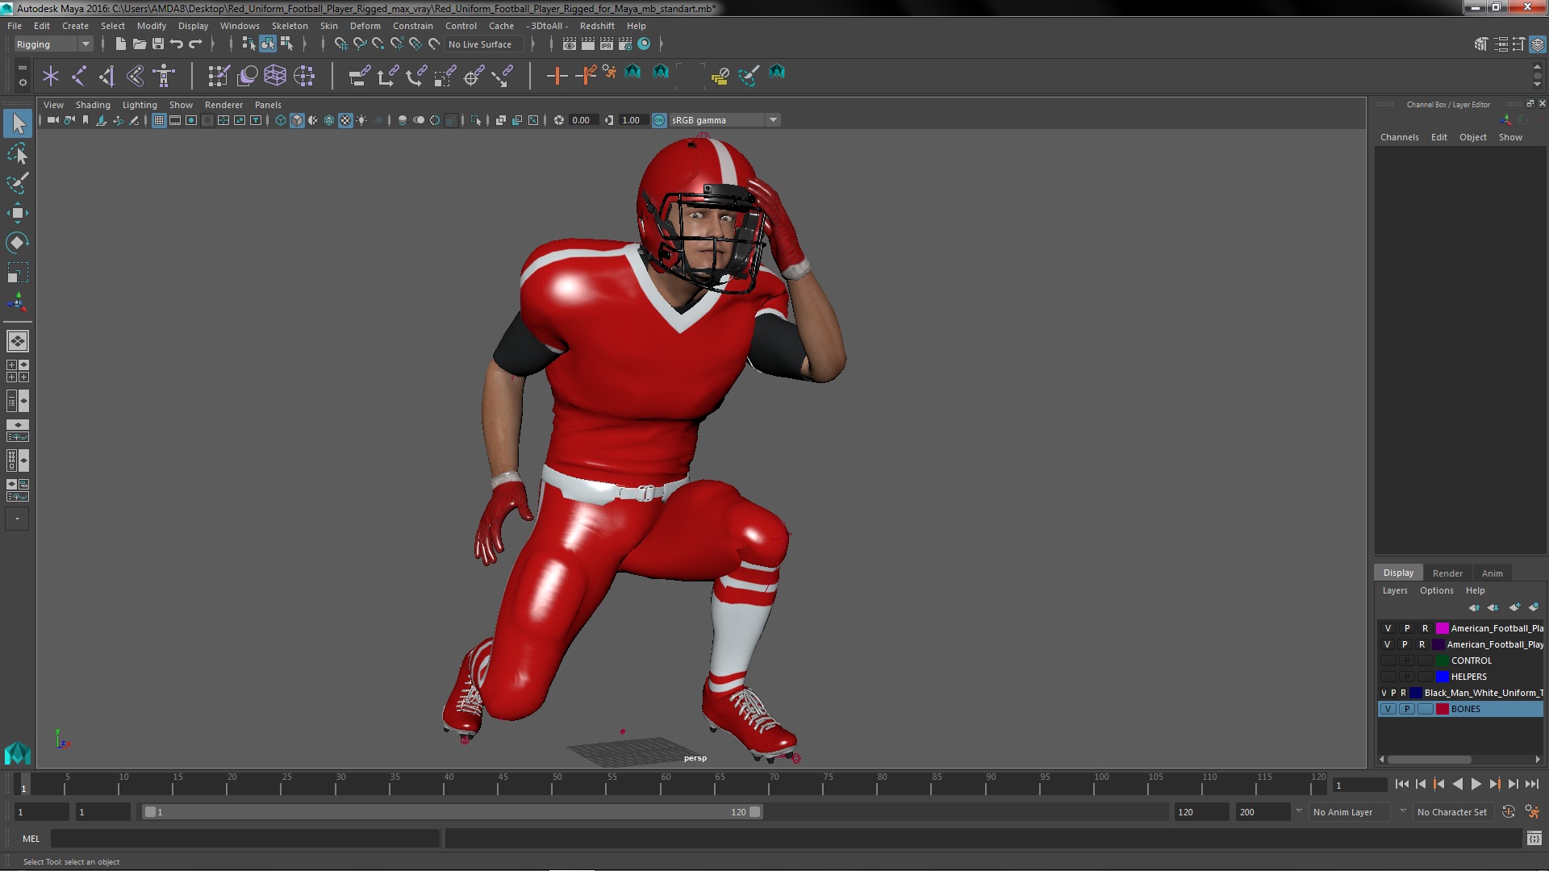Activate the Paint Selection tool
The width and height of the screenshot is (1549, 871).
pyautogui.click(x=17, y=183)
